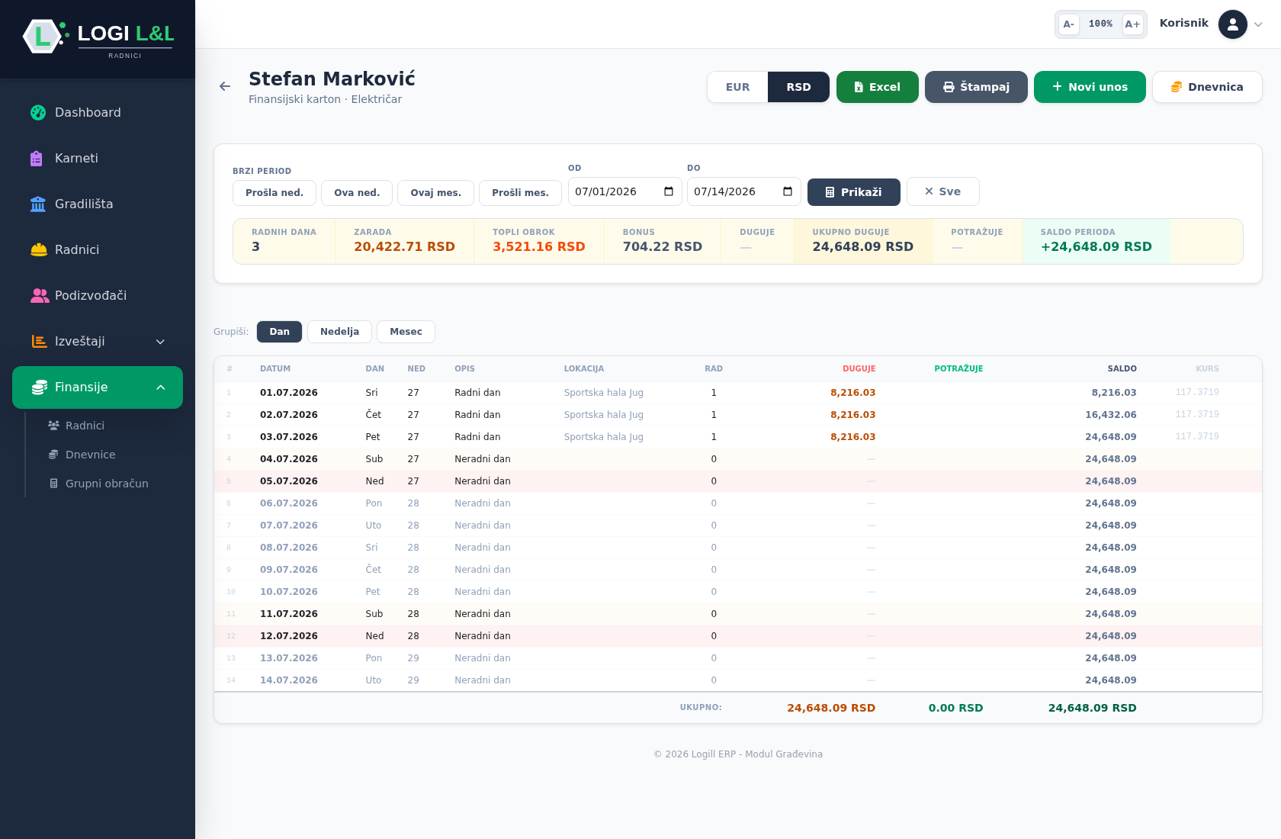Open the user avatar icon
Image resolution: width=1281 pixels, height=839 pixels.
pos(1232,24)
